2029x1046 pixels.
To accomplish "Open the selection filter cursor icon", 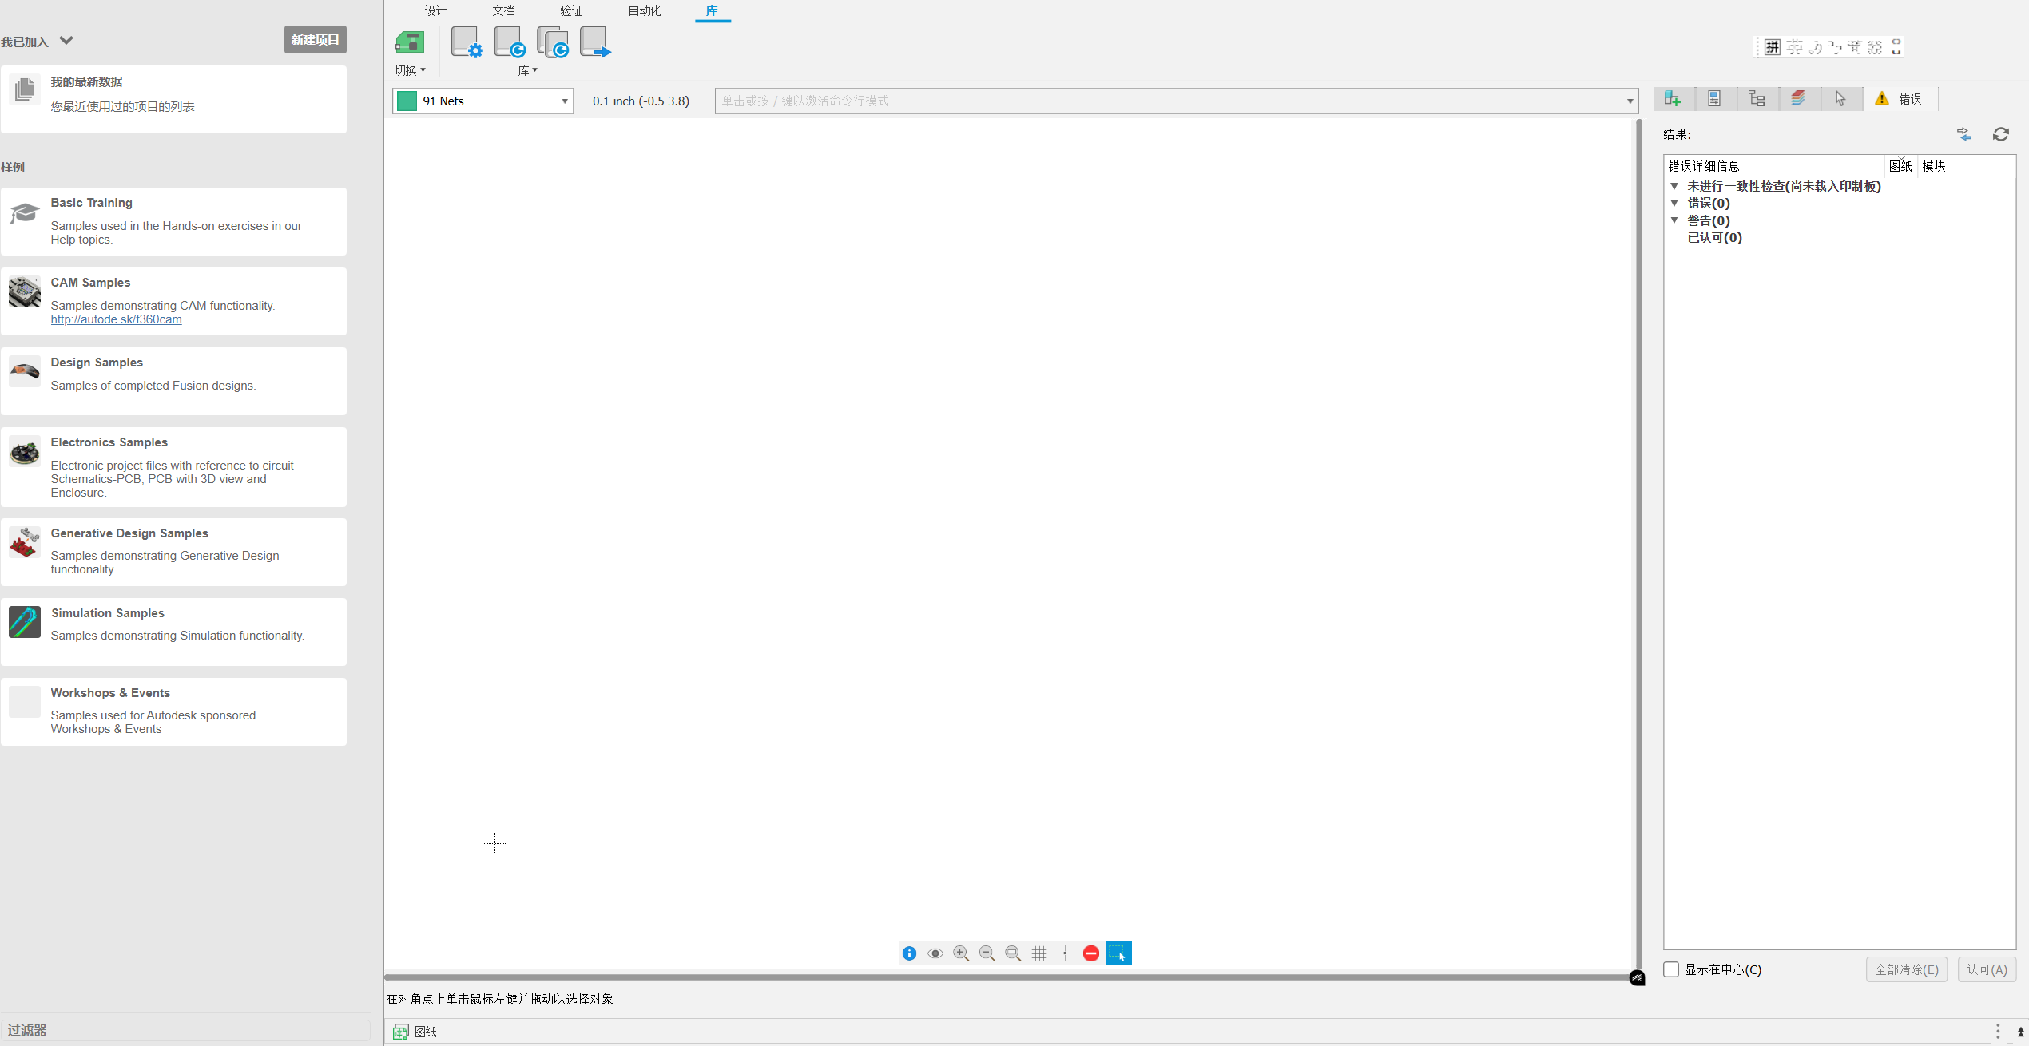I will tap(1840, 98).
